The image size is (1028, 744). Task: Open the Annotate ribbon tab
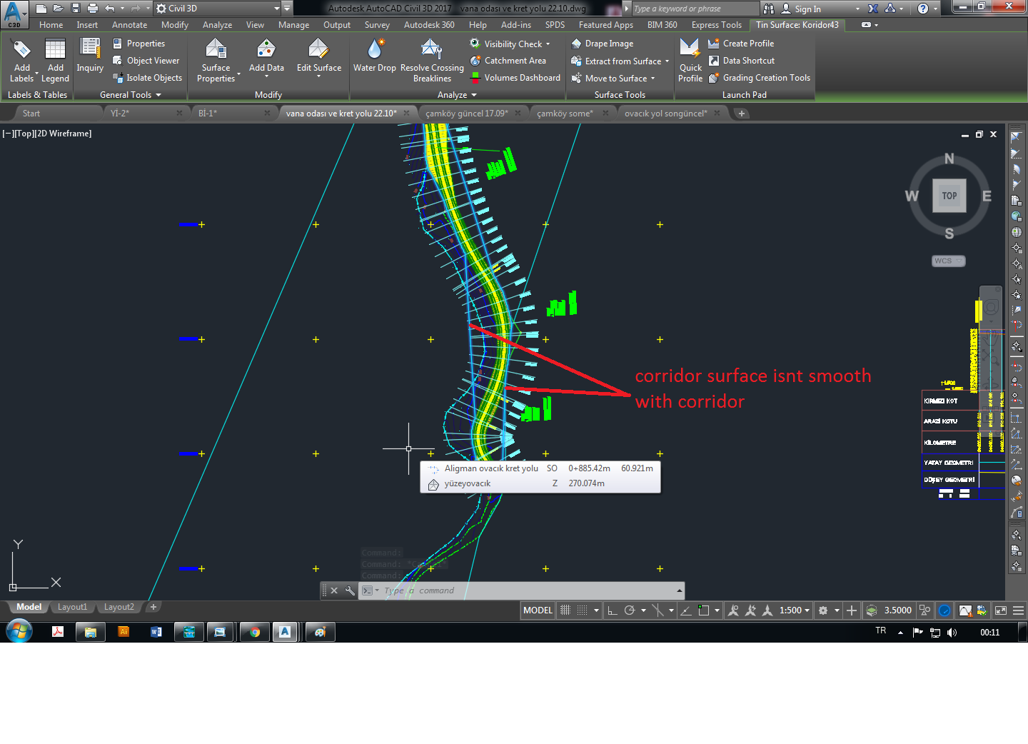click(x=129, y=24)
